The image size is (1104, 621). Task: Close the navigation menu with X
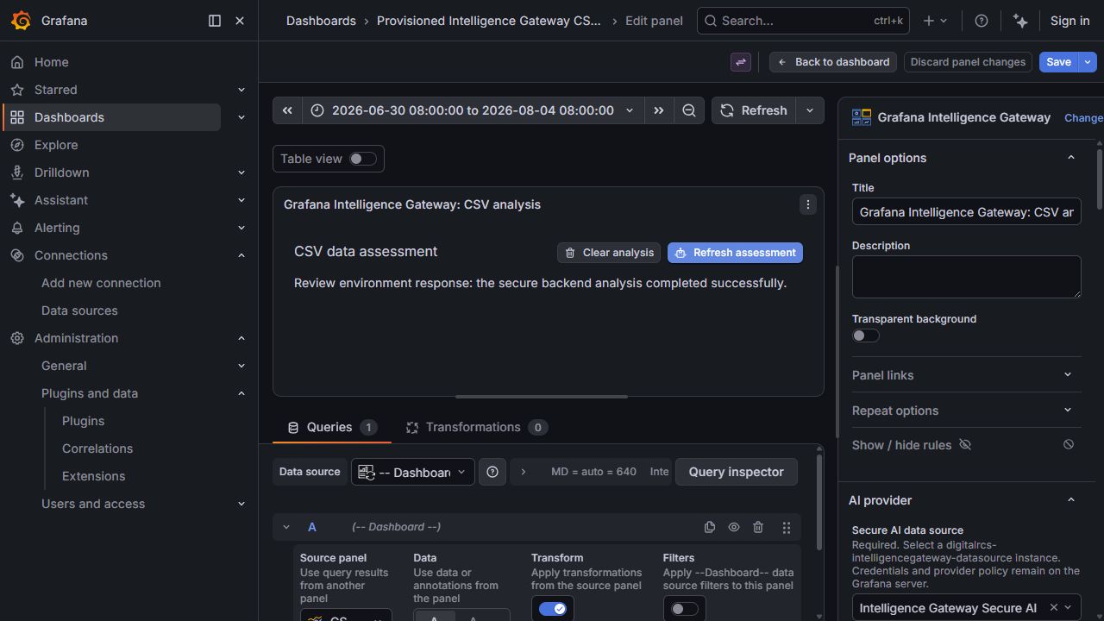(x=240, y=21)
